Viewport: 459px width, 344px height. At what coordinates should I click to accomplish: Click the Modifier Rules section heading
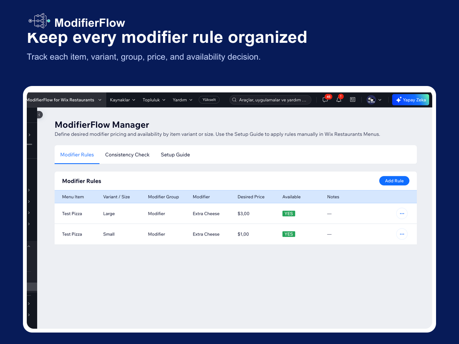(81, 181)
